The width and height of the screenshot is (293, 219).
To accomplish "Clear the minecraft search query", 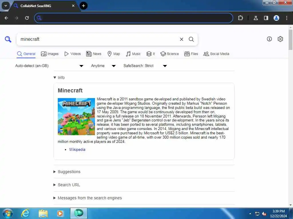I will (181, 39).
